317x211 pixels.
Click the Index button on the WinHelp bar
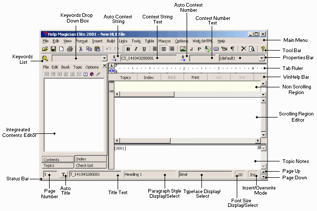click(149, 78)
